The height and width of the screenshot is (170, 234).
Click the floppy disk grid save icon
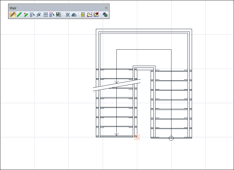point(59,15)
